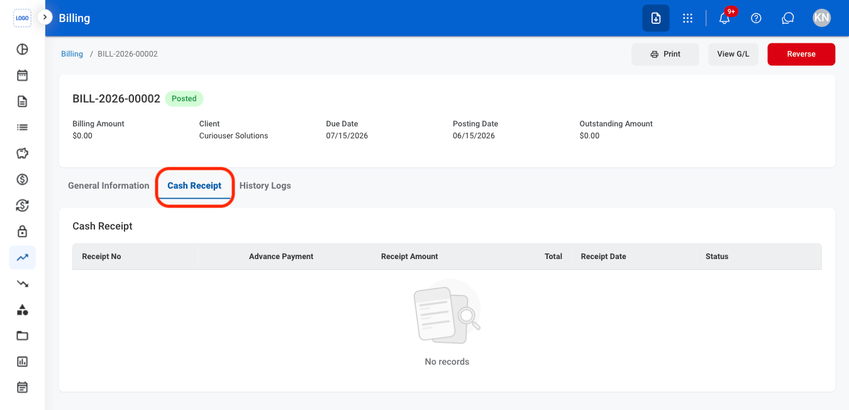Expand the sidebar with the chevron arrow
Image resolution: width=849 pixels, height=410 pixels.
click(45, 17)
